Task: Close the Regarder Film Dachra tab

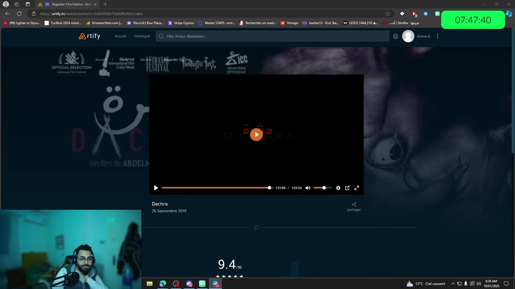Action: [95, 4]
